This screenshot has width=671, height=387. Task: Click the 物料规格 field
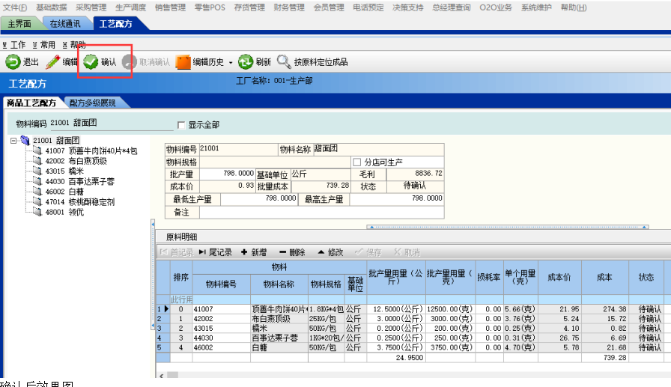[275, 162]
